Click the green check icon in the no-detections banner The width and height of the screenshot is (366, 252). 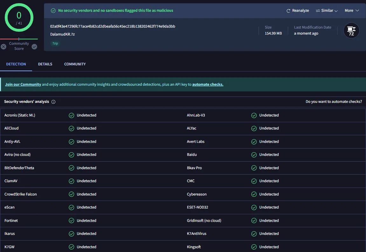coord(53,11)
